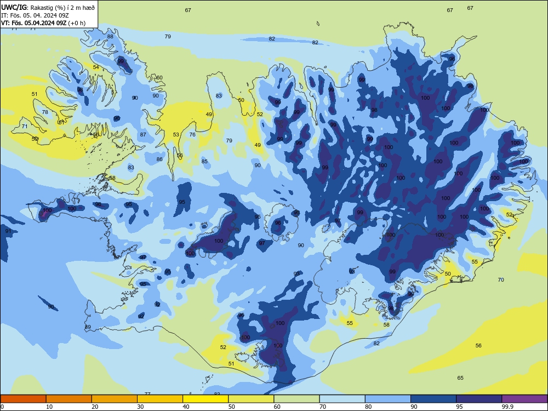This screenshot has height=411, width=548.
Task: Select the bright yellow 40–50 legend segment
Action: coord(206,399)
